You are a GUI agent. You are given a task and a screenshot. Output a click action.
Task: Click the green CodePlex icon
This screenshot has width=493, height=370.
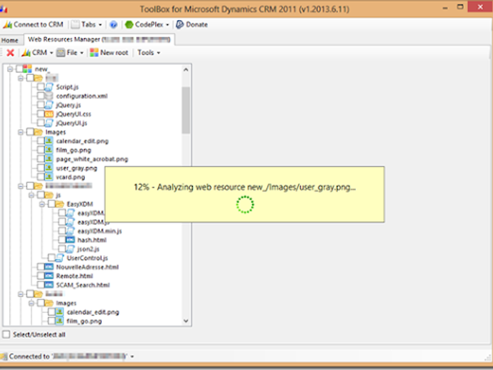(x=129, y=24)
